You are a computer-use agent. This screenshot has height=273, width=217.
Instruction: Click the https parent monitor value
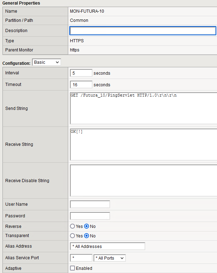(75, 50)
